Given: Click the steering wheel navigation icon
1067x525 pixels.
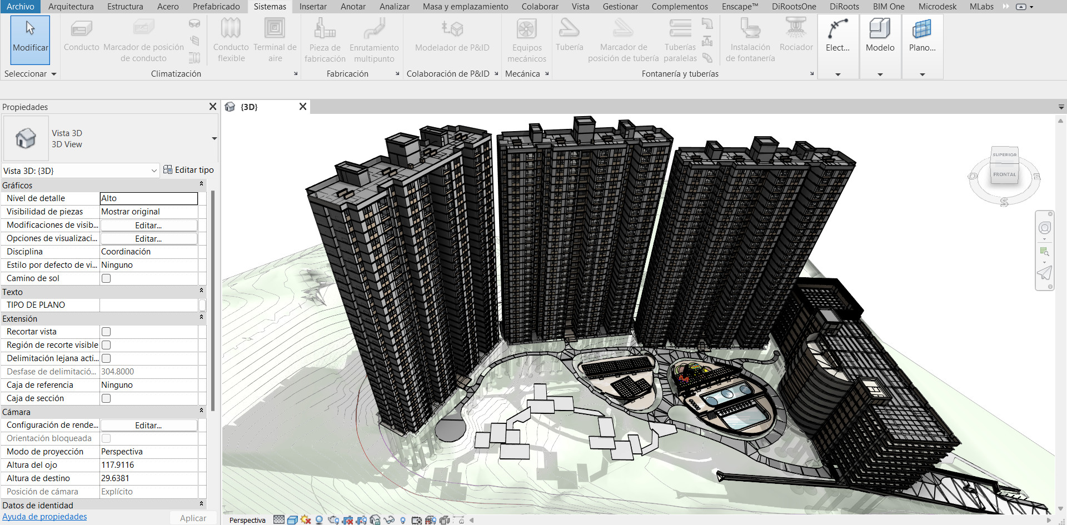Looking at the screenshot, I should click(1045, 228).
